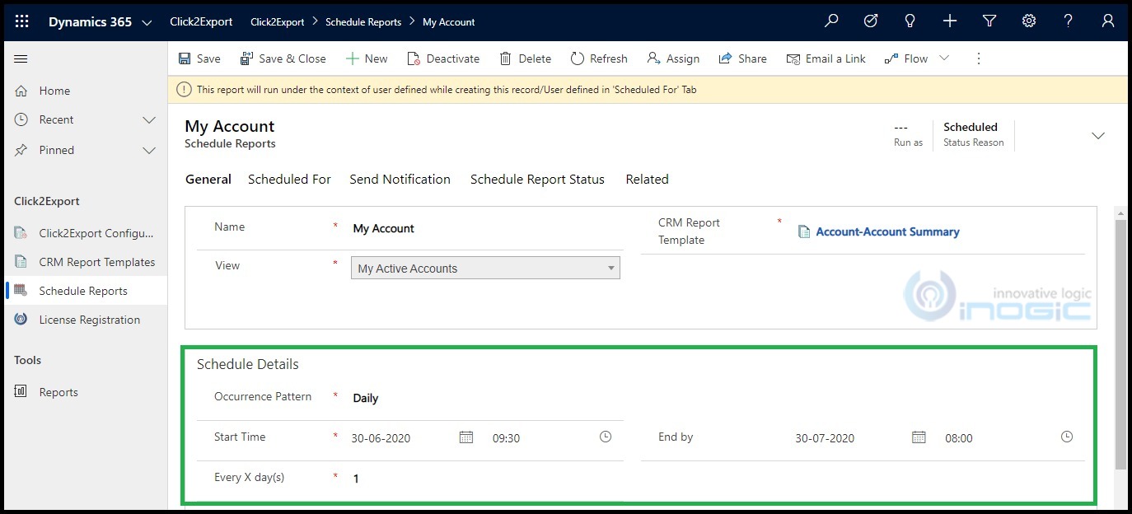
Task: Expand the Pinned section in sidebar
Action: pos(149,151)
